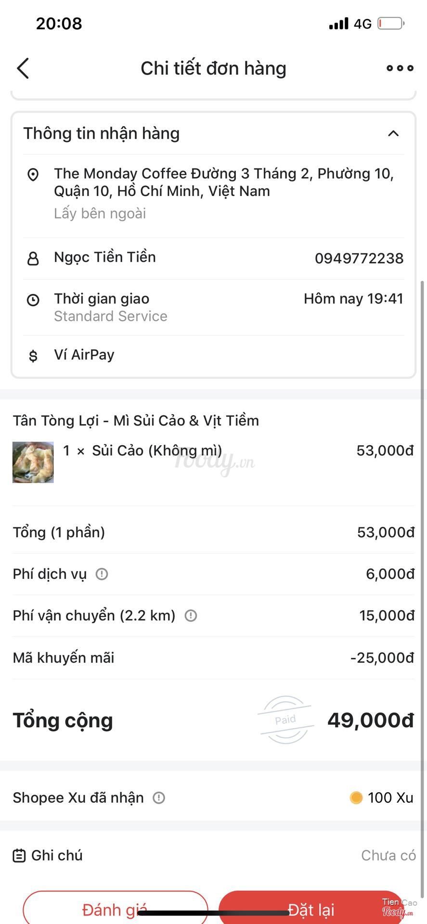Tap the Ví AirPay payment row
The image size is (427, 924).
tap(84, 355)
